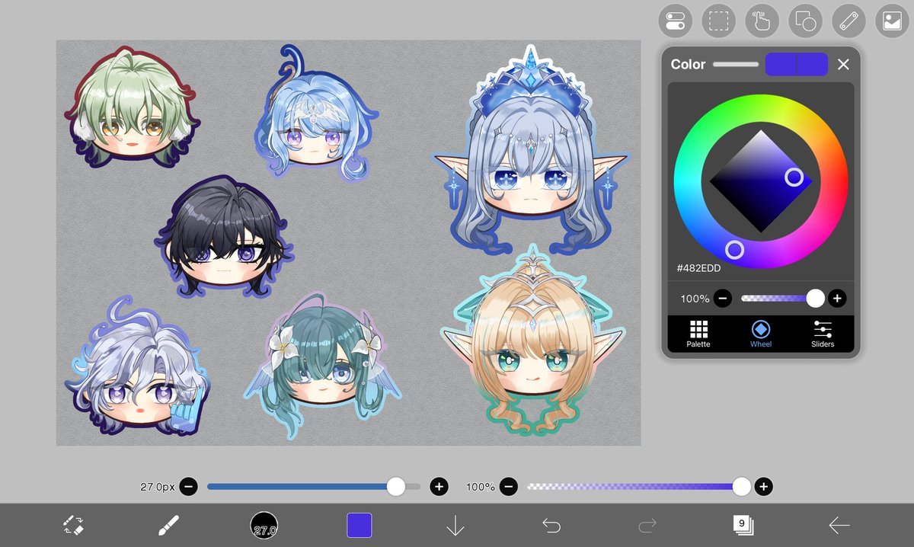Open the drawing shape tool icon
Image resolution: width=914 pixels, height=547 pixels.
805,21
